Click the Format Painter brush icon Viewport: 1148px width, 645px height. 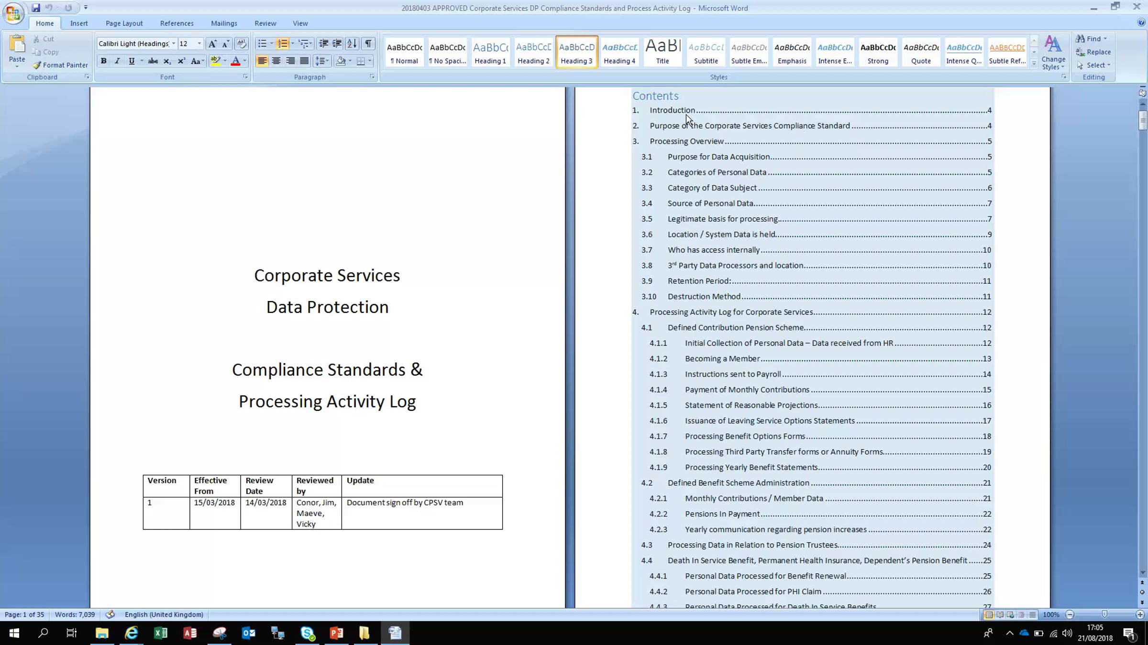tap(37, 65)
